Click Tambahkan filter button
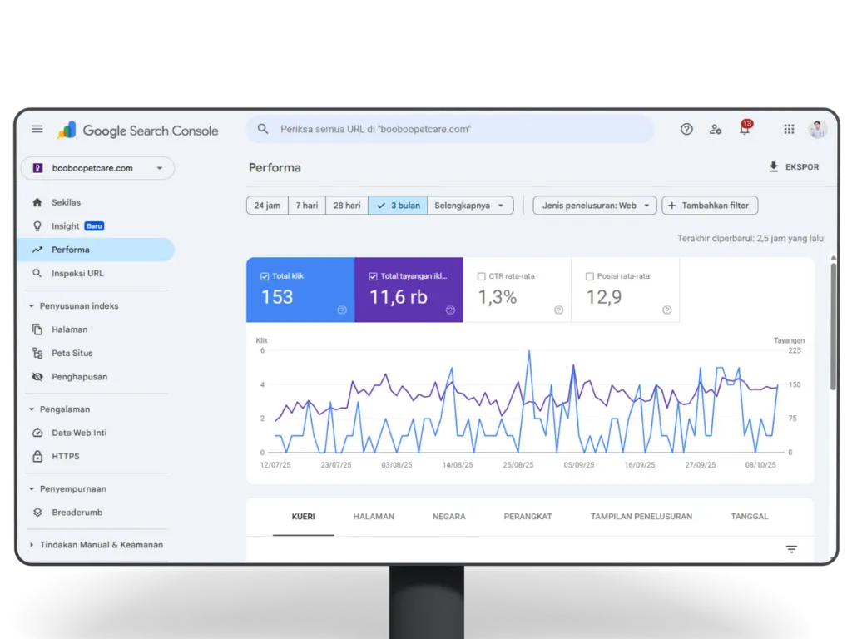This screenshot has width=852, height=639. click(710, 206)
